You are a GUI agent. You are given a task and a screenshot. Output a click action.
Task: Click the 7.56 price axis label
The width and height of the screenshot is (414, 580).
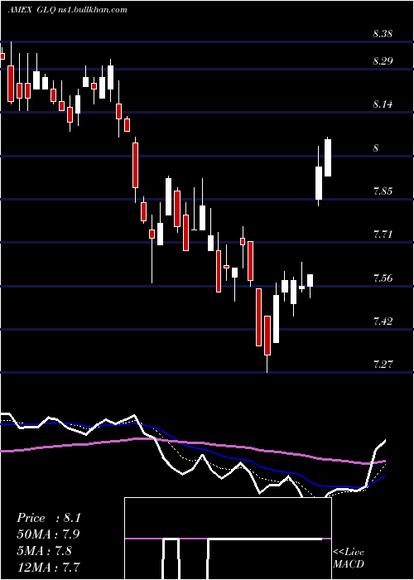point(383,278)
